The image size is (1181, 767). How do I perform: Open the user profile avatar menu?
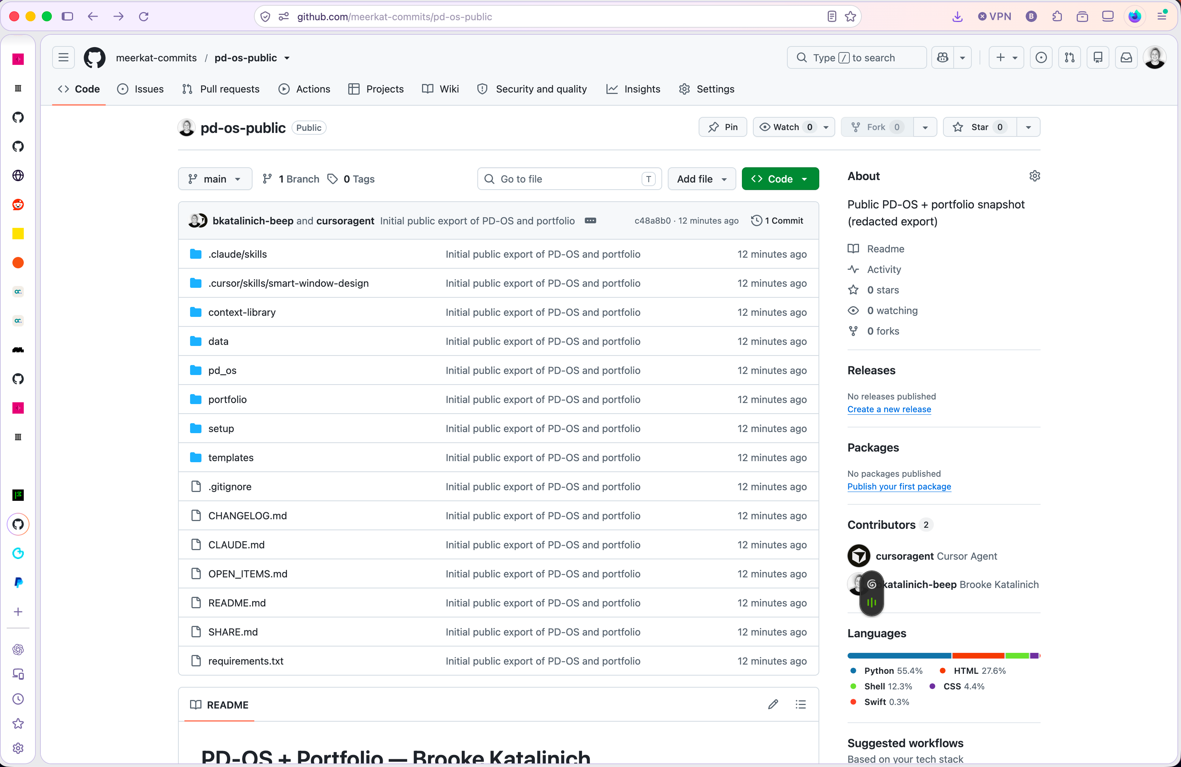1155,58
